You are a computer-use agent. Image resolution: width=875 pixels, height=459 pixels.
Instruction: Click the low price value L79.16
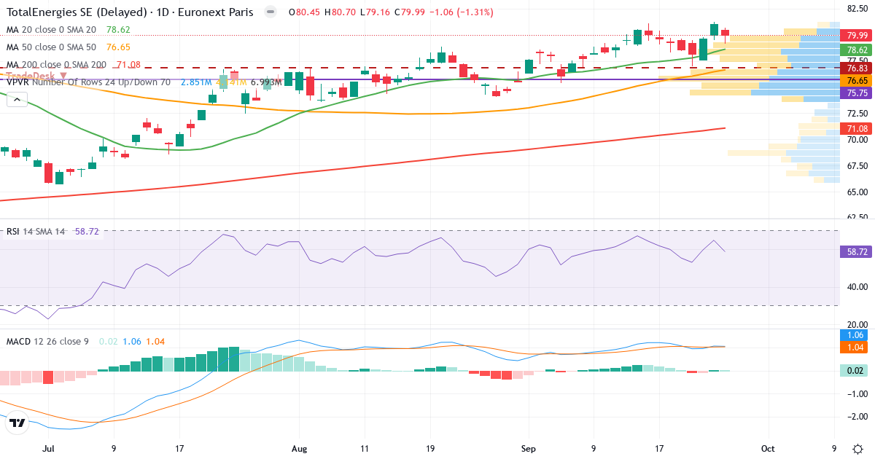[x=376, y=12]
